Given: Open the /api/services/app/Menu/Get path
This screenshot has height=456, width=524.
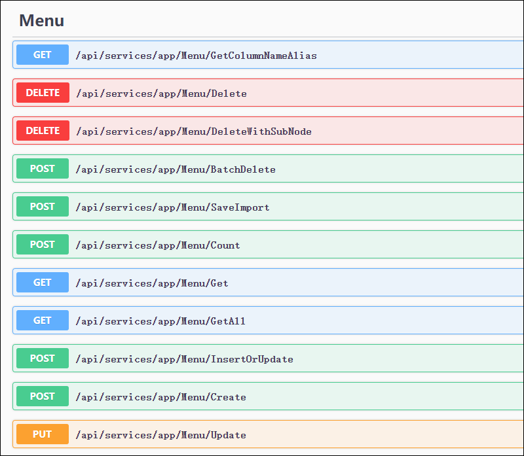Looking at the screenshot, I should (x=152, y=283).
